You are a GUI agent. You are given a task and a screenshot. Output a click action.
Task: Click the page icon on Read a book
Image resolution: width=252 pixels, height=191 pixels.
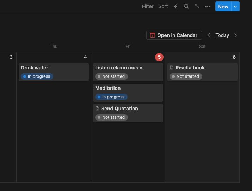172,68
